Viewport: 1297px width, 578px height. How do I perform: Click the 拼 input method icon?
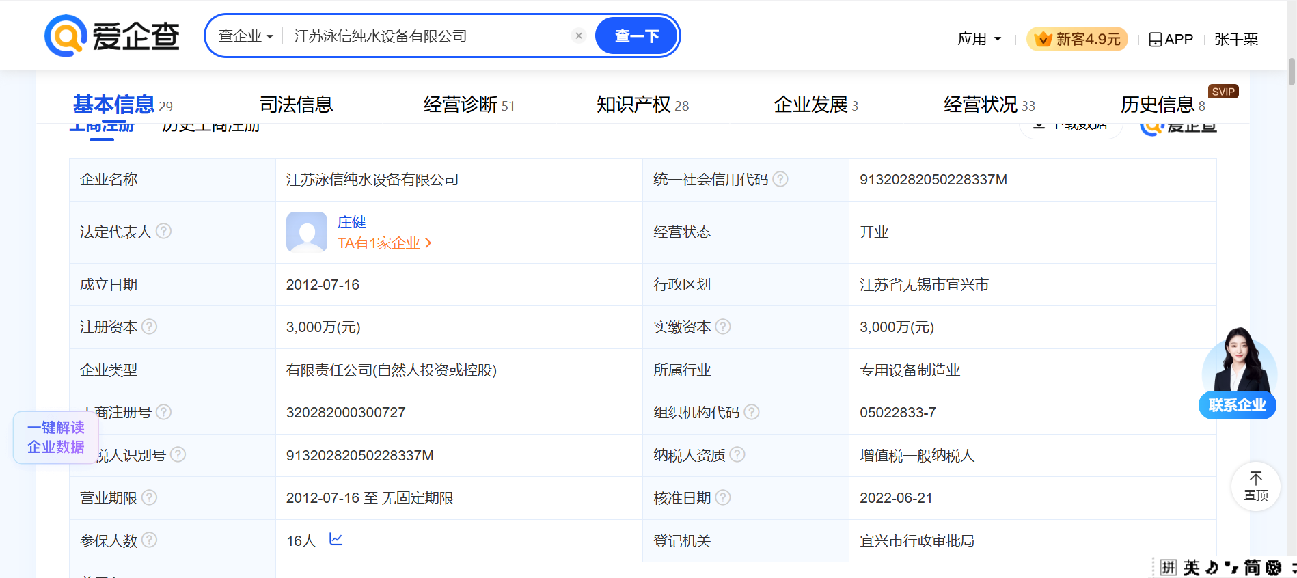pos(1168,568)
